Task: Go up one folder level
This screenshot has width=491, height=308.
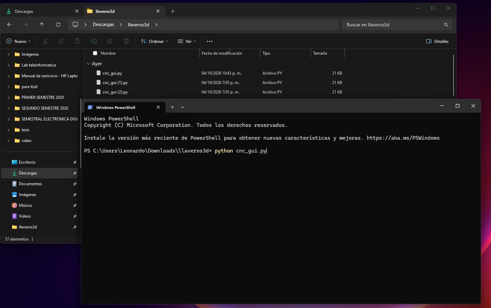Action: click(42, 25)
